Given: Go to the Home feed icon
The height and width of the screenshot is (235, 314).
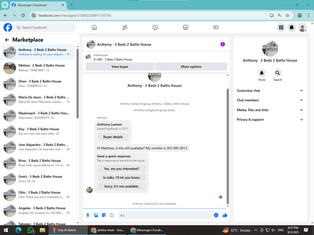Looking at the screenshot, I should pyautogui.click(x=94, y=28).
